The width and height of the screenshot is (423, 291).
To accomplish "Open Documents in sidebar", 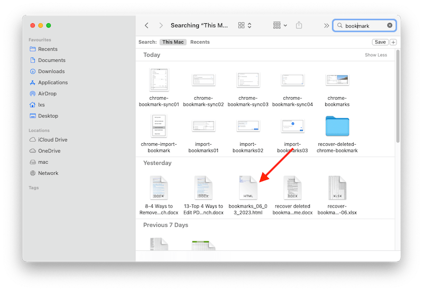I will [51, 60].
